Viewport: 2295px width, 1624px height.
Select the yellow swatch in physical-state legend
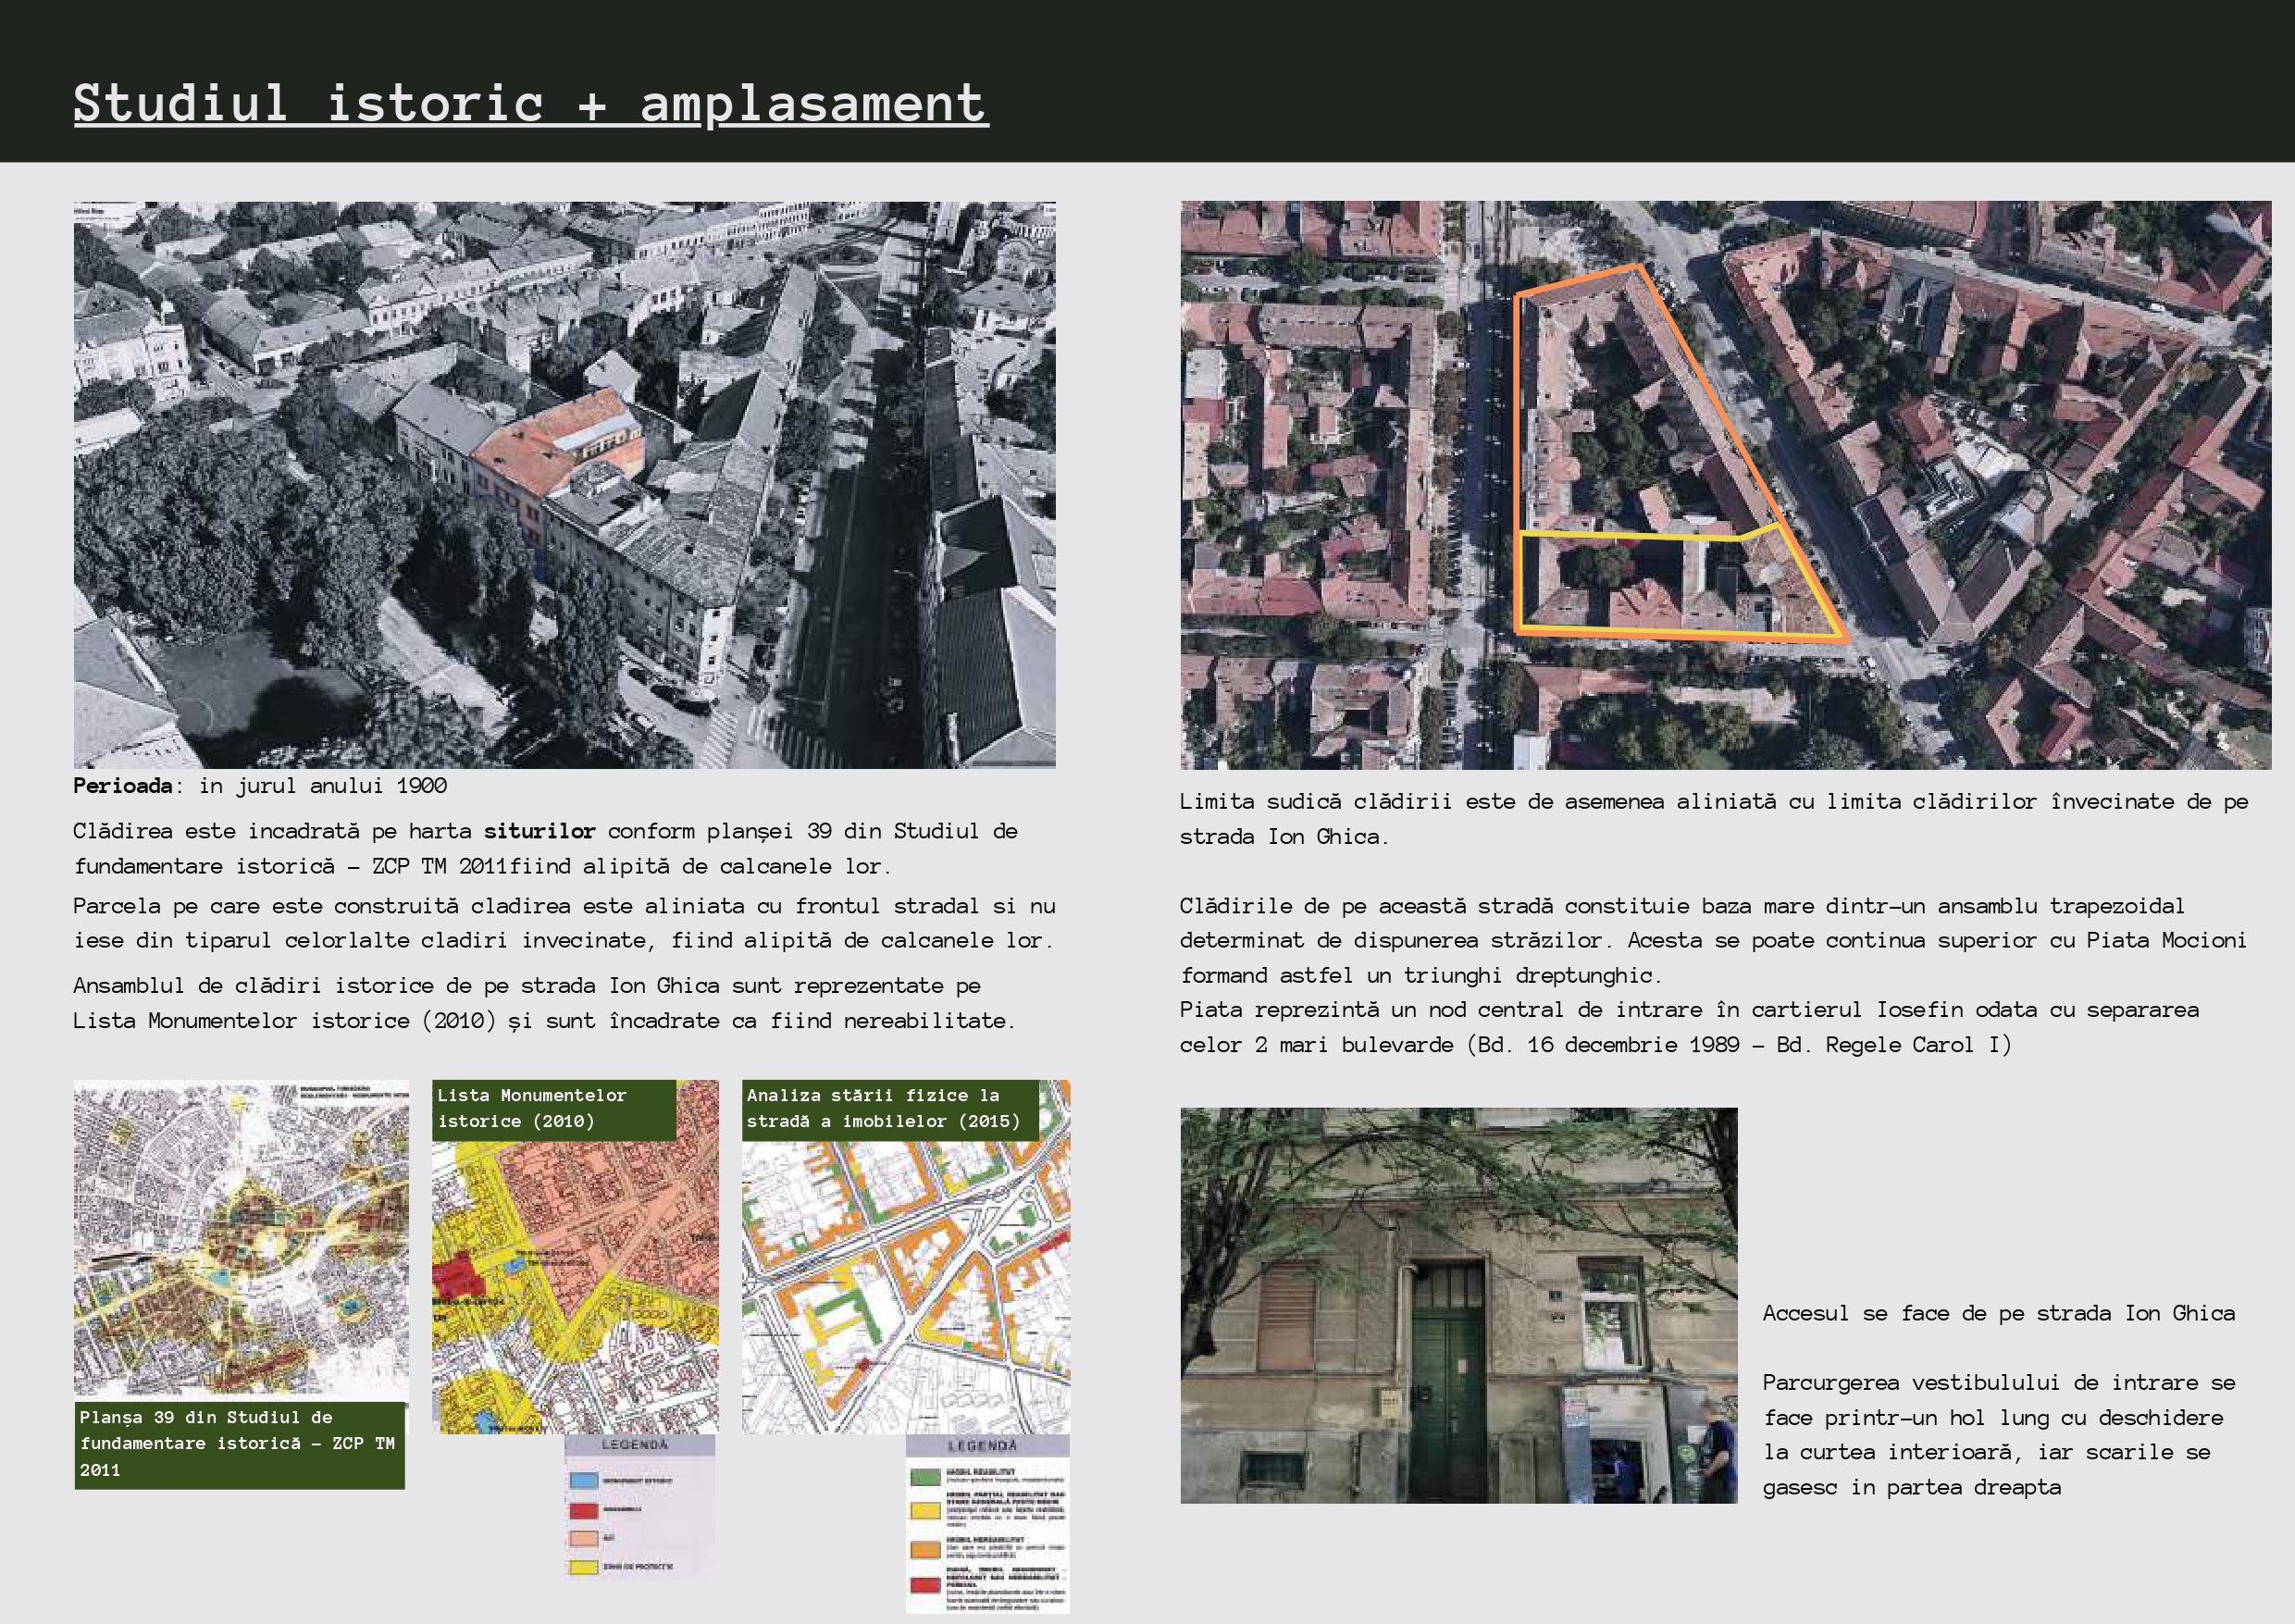(925, 1510)
